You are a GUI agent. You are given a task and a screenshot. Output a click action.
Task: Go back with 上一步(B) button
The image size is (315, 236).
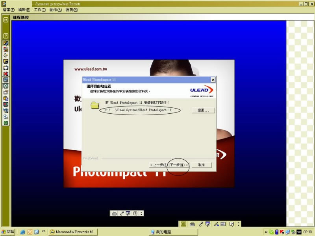point(159,165)
